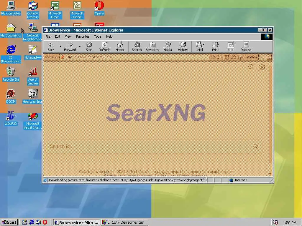
Task: Open the File menu
Action: [x=48, y=36]
